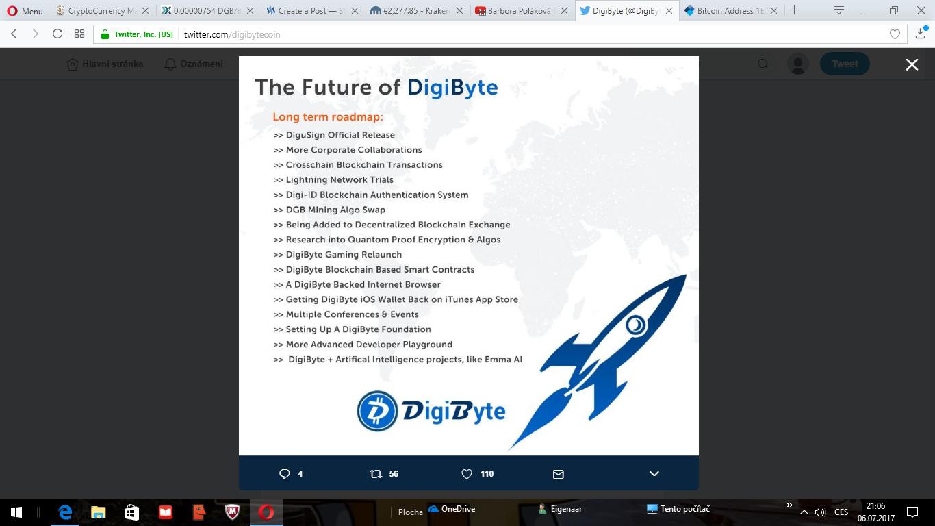The width and height of the screenshot is (935, 526).
Task: Open the Eigenaar user folder shortcut
Action: point(559,509)
